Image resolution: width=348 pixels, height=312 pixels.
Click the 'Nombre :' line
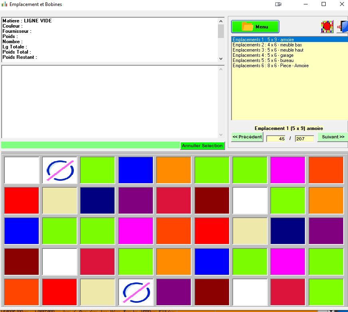(12, 42)
